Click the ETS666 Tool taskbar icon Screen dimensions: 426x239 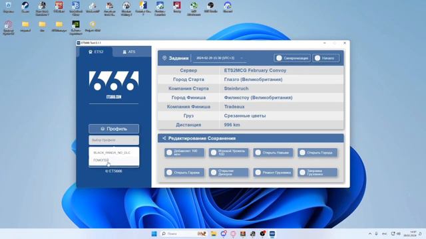coord(272,234)
